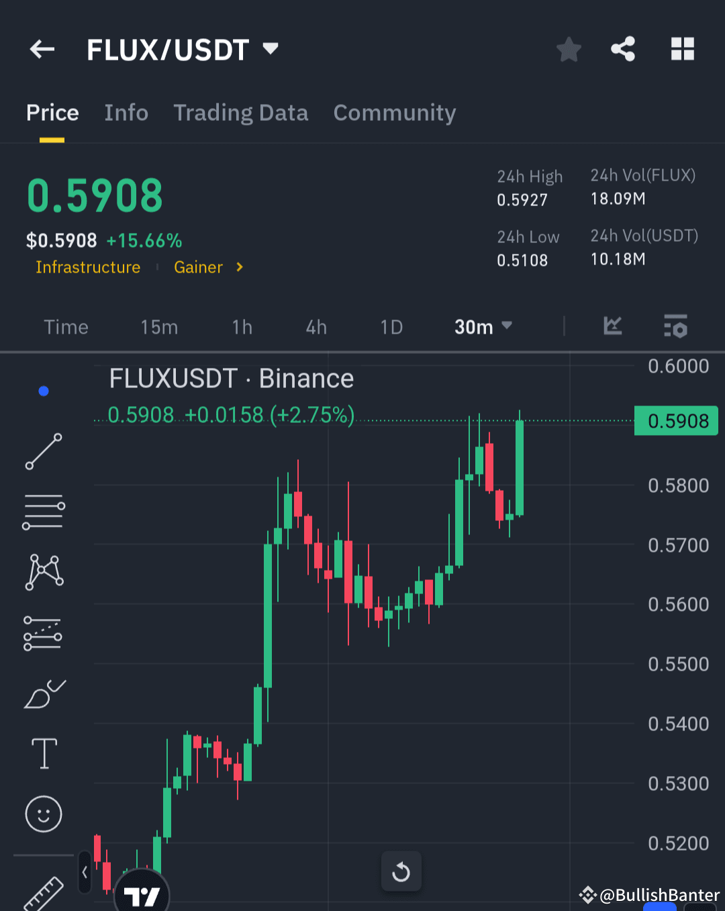Tap the chart refresh button
This screenshot has width=725, height=911.
coord(401,871)
